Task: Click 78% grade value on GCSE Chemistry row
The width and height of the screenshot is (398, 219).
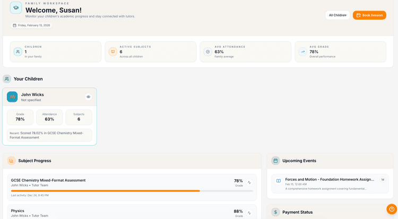Action: coord(238,181)
